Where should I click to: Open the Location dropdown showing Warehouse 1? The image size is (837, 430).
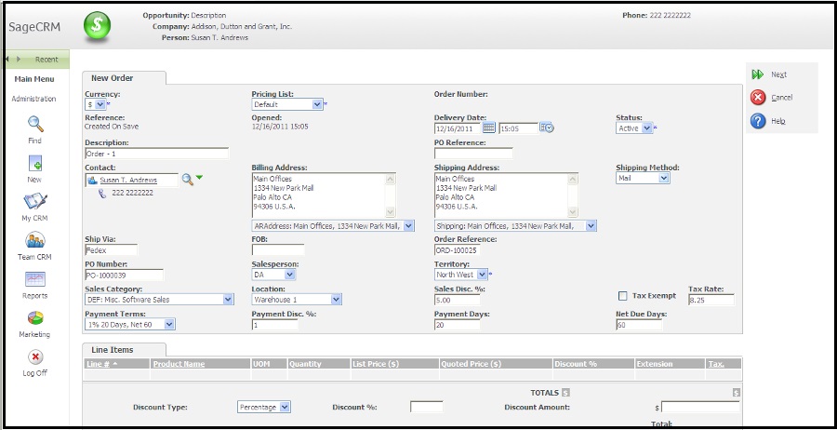297,300
